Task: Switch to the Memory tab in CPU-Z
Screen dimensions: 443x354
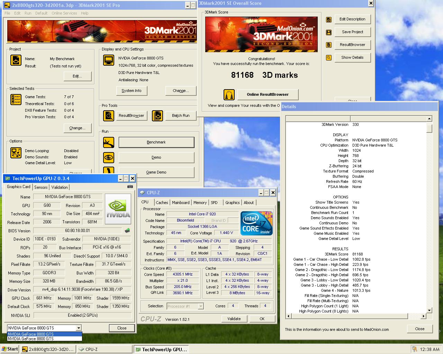Action: (200, 203)
